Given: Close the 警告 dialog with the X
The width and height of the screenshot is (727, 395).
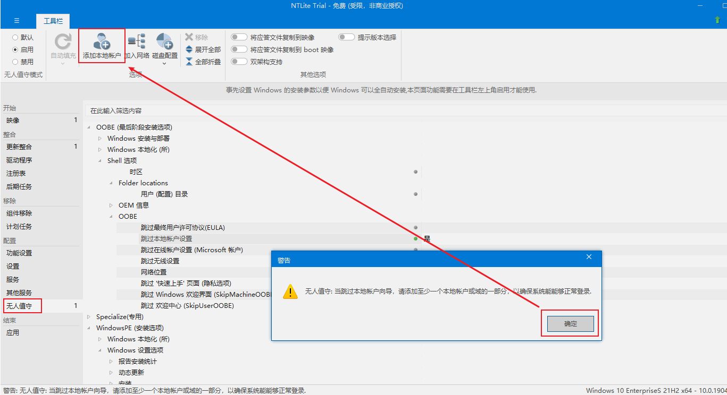Looking at the screenshot, I should (589, 257).
